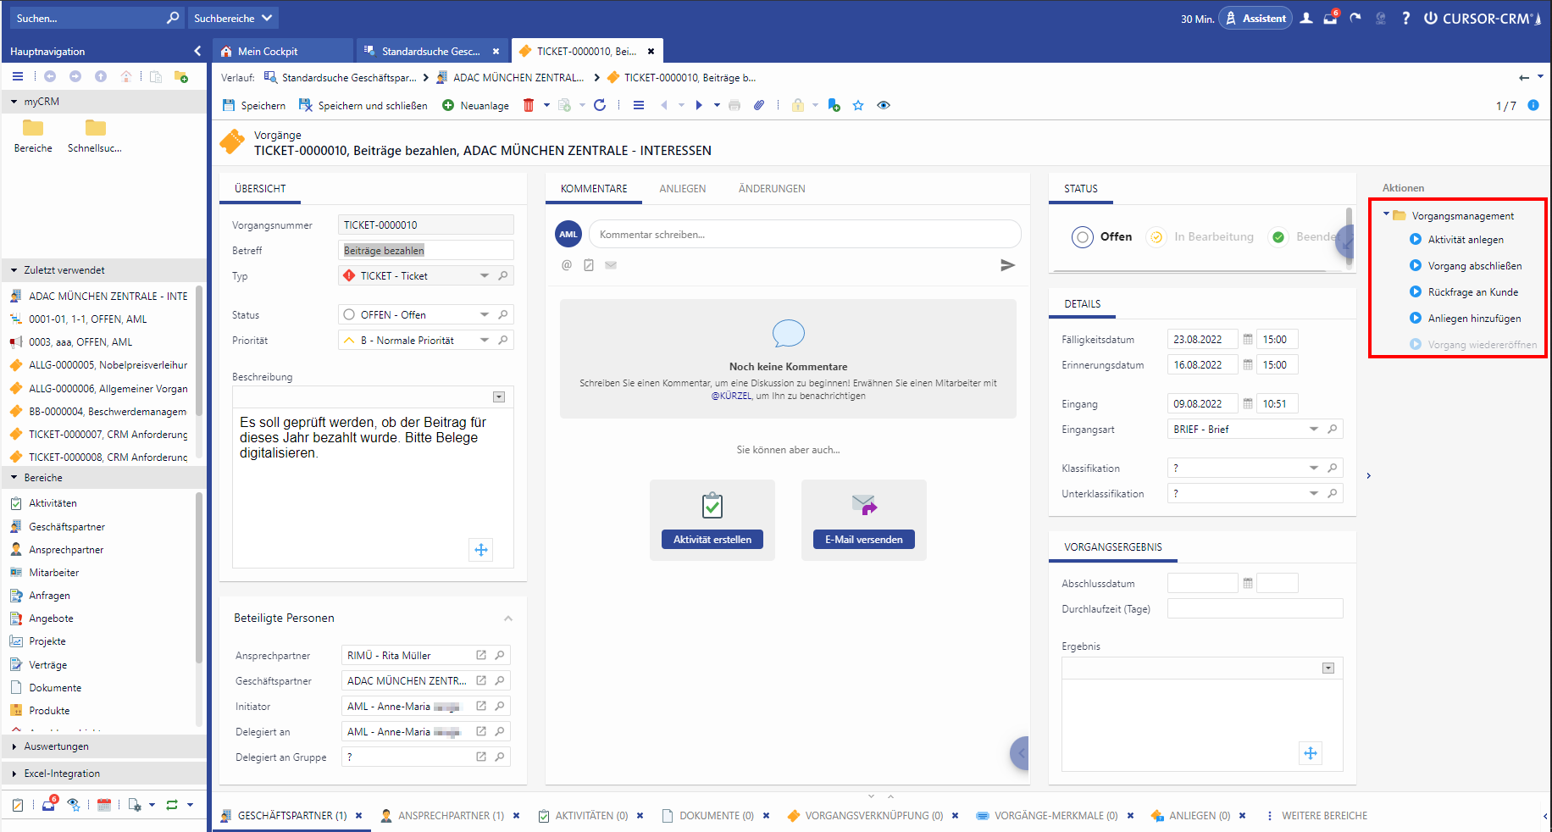Add record to favorites with star icon
The image size is (1552, 832).
pos(858,105)
